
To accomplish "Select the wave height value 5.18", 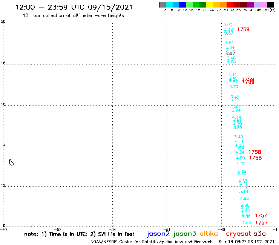I will tap(244, 191).
